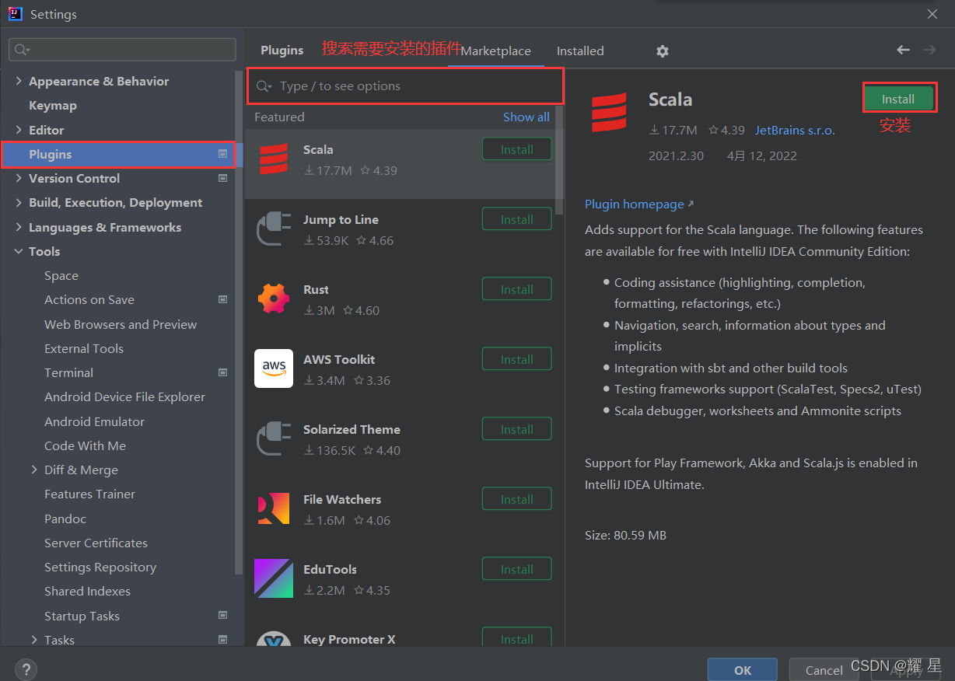Expand Build, Execution, Deployment section
The image size is (955, 681).
tap(19, 202)
